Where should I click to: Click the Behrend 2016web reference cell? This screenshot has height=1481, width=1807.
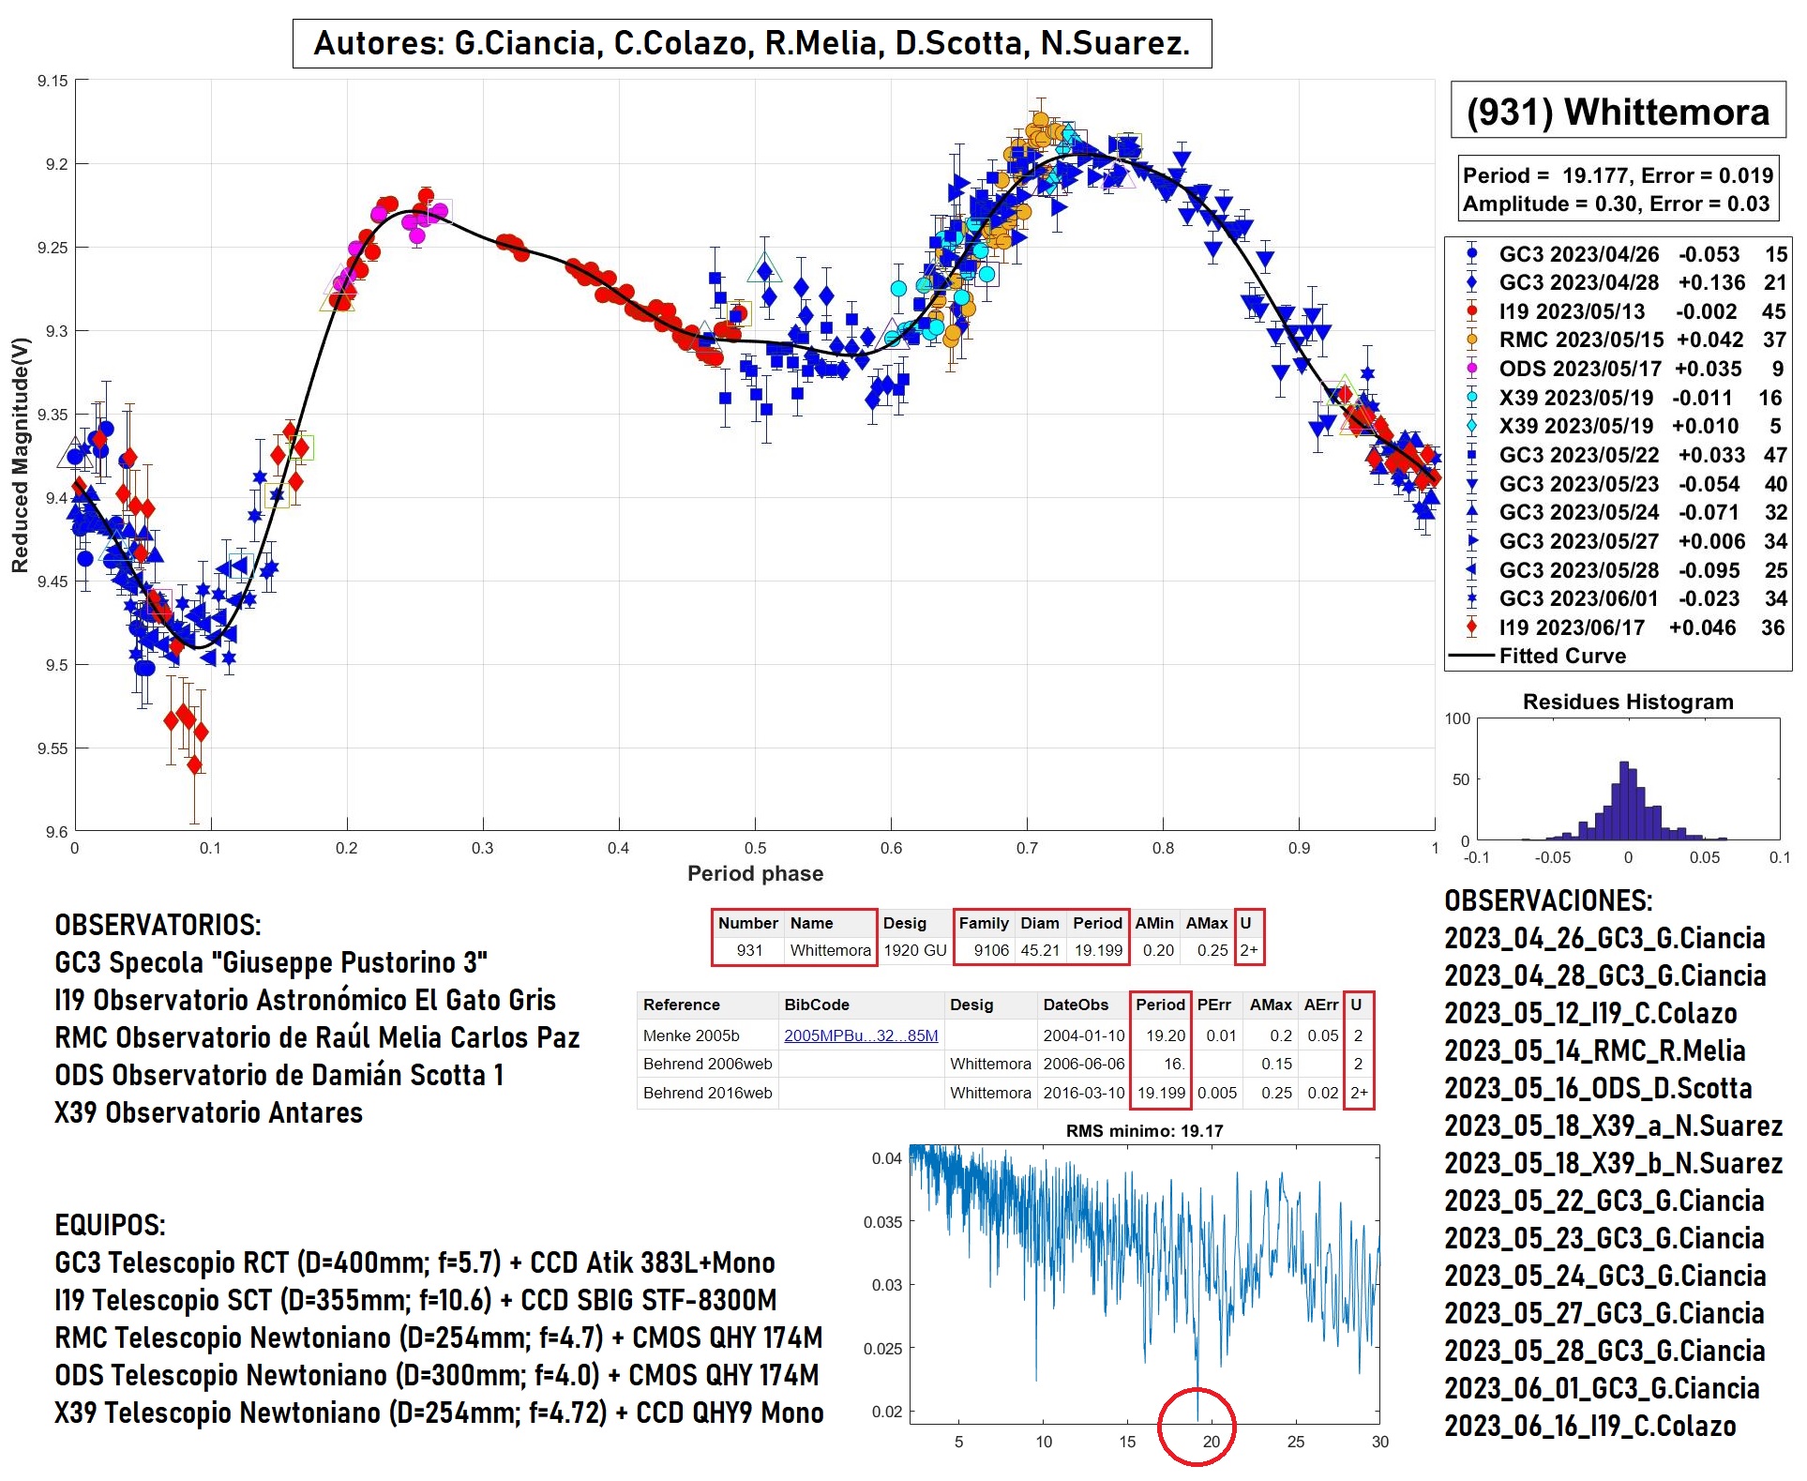(707, 1093)
